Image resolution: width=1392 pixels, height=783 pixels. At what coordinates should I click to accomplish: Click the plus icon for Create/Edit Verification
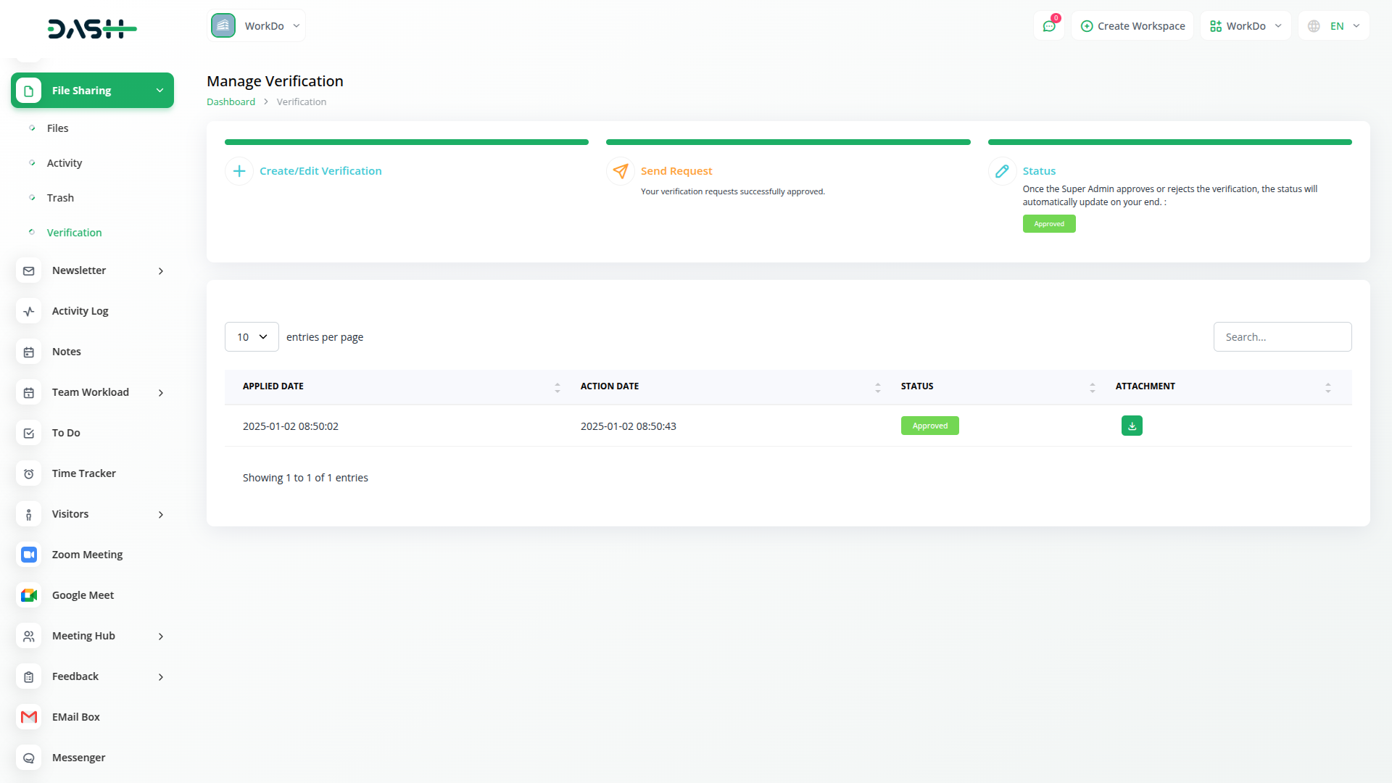[x=239, y=171]
